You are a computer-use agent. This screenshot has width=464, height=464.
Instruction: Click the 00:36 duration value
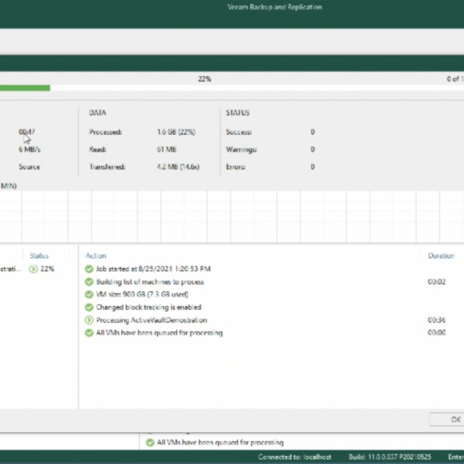pos(436,320)
